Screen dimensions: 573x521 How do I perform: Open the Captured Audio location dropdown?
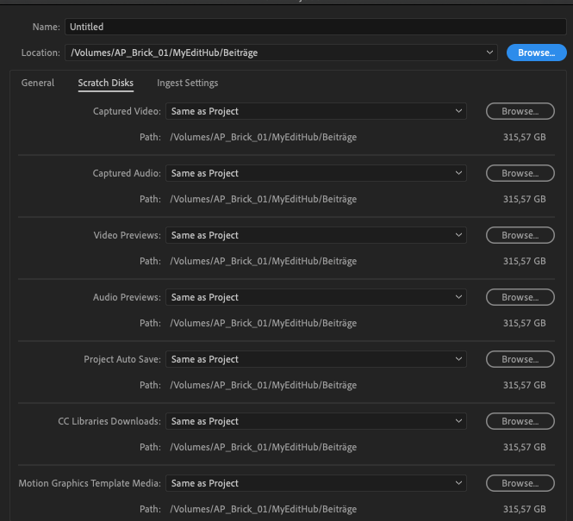pyautogui.click(x=315, y=173)
